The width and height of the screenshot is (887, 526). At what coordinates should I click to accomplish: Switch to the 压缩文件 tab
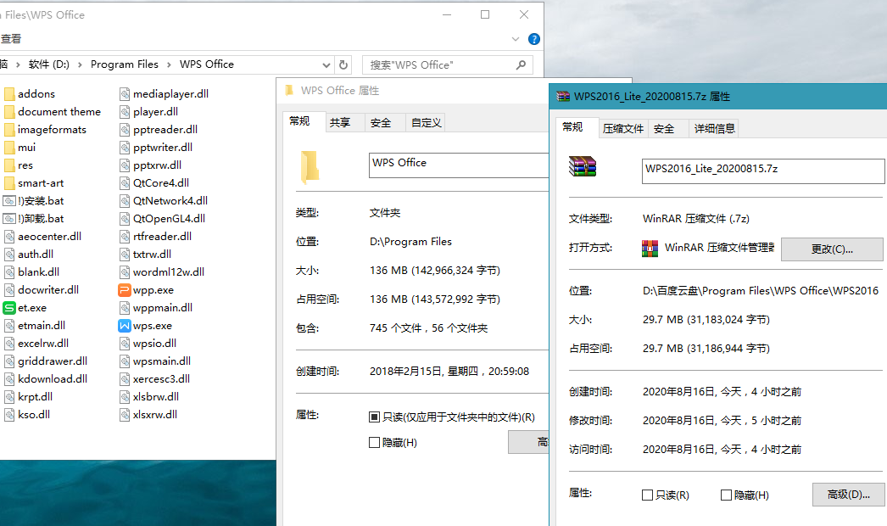(623, 129)
